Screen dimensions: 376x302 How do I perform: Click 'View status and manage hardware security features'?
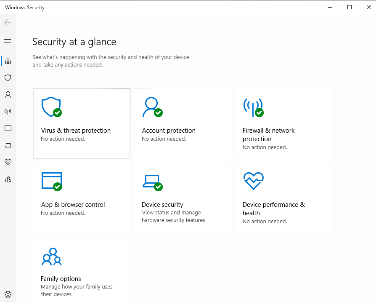pyautogui.click(x=173, y=216)
